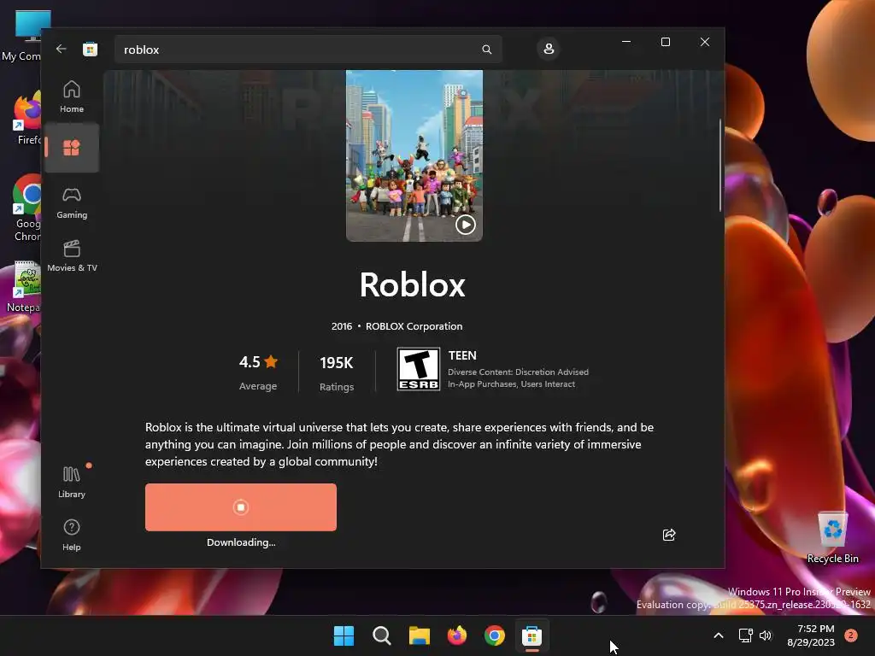Click the Downloading... status text

(241, 542)
